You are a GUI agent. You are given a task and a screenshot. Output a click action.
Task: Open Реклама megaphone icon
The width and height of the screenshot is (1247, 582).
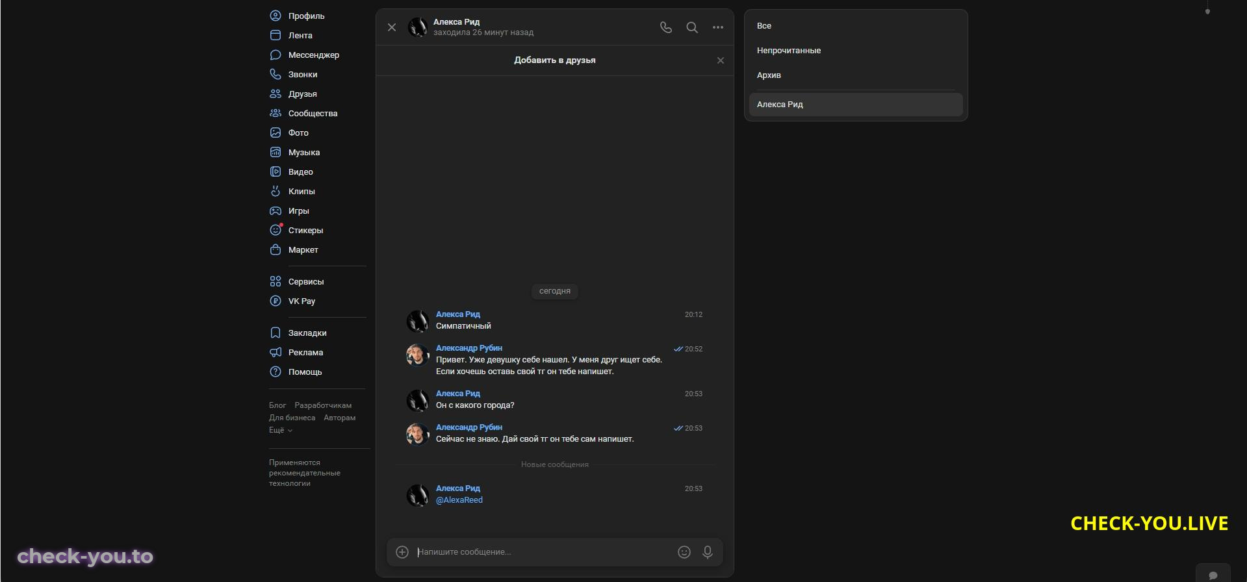(276, 352)
